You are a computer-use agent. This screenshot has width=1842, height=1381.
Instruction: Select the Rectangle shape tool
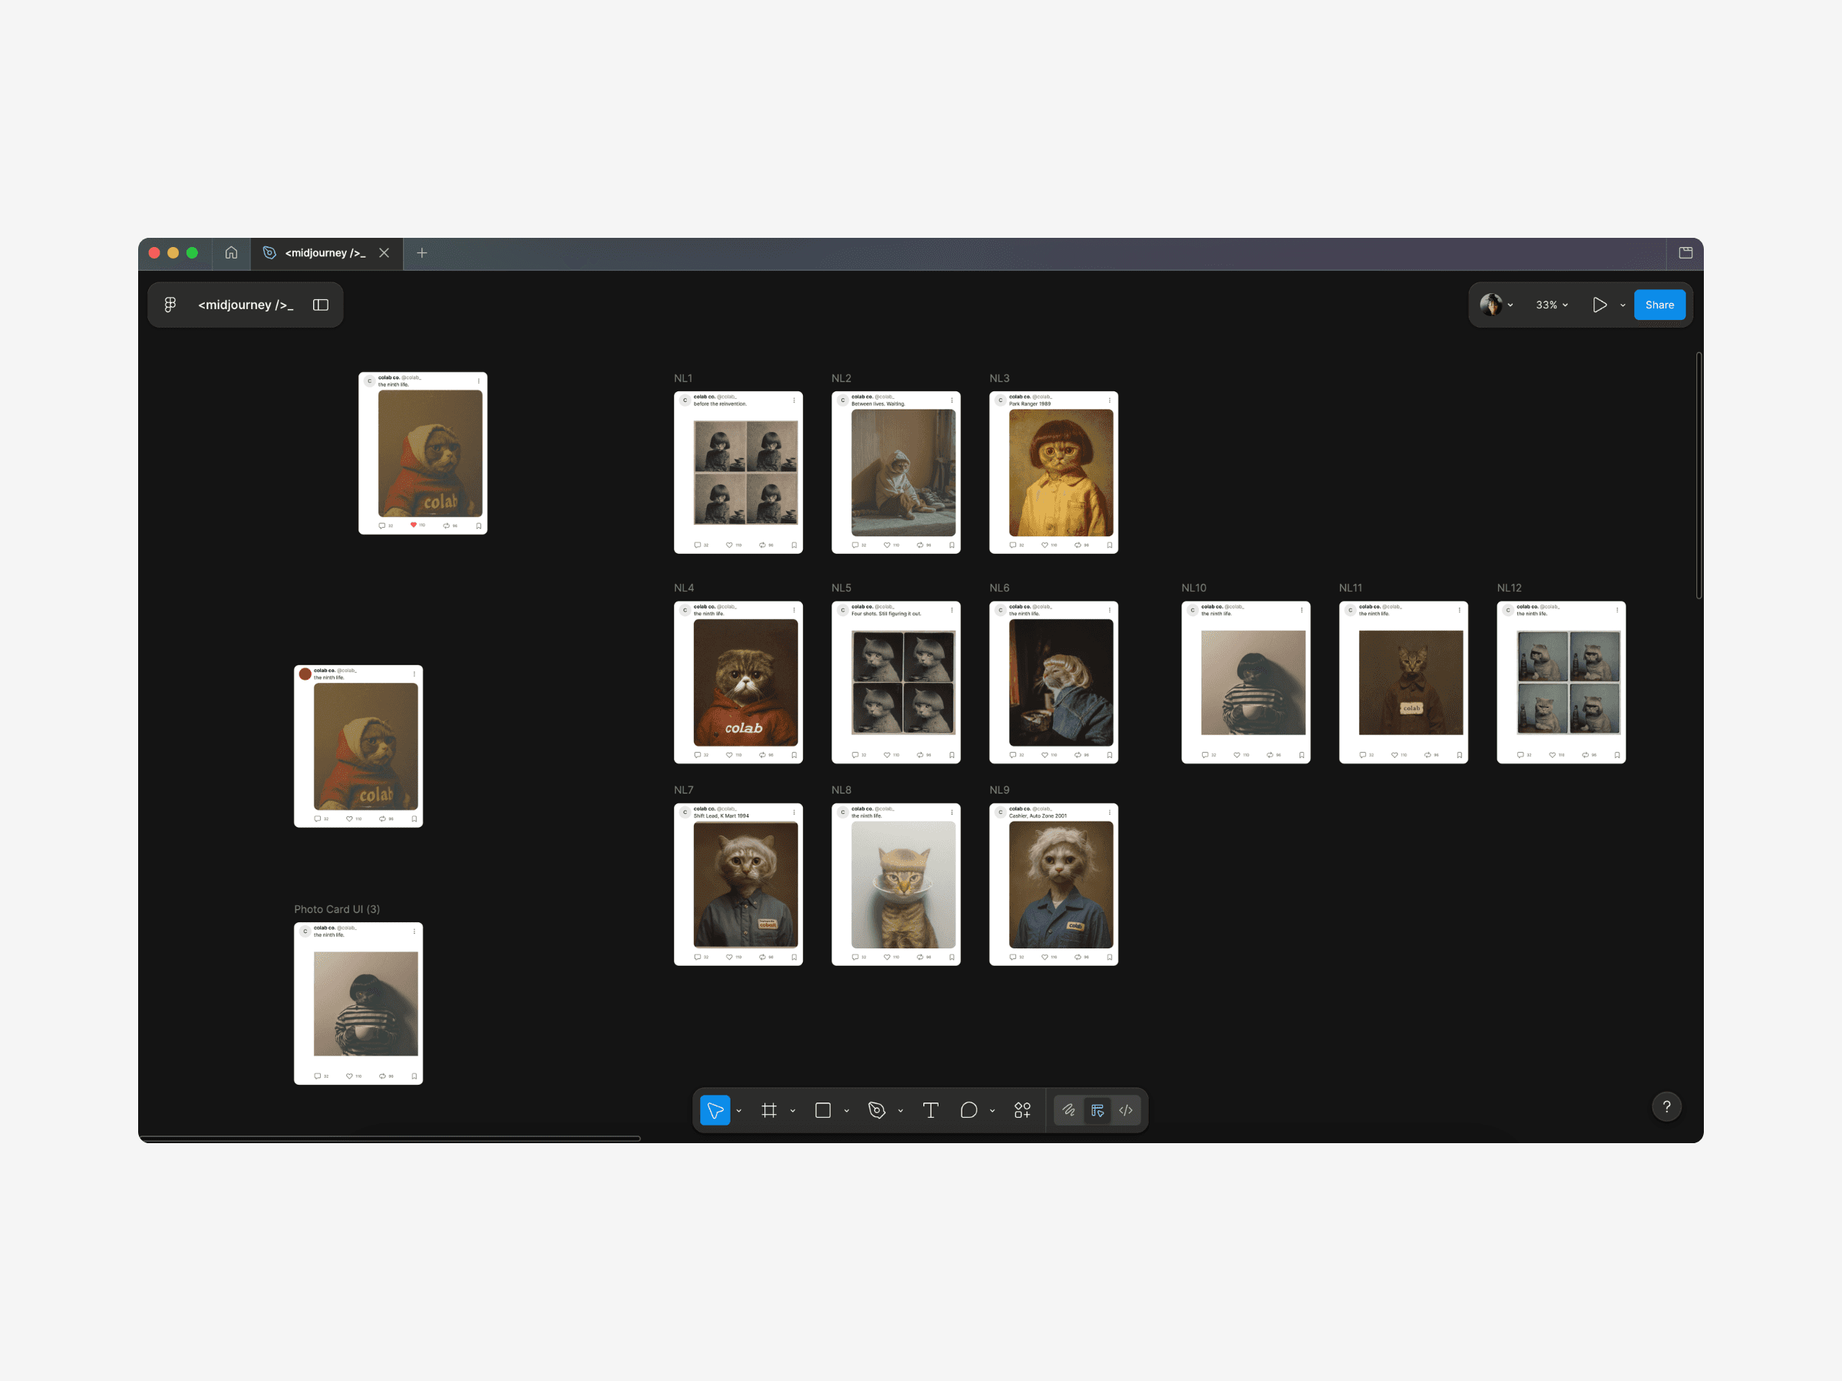tap(823, 1109)
